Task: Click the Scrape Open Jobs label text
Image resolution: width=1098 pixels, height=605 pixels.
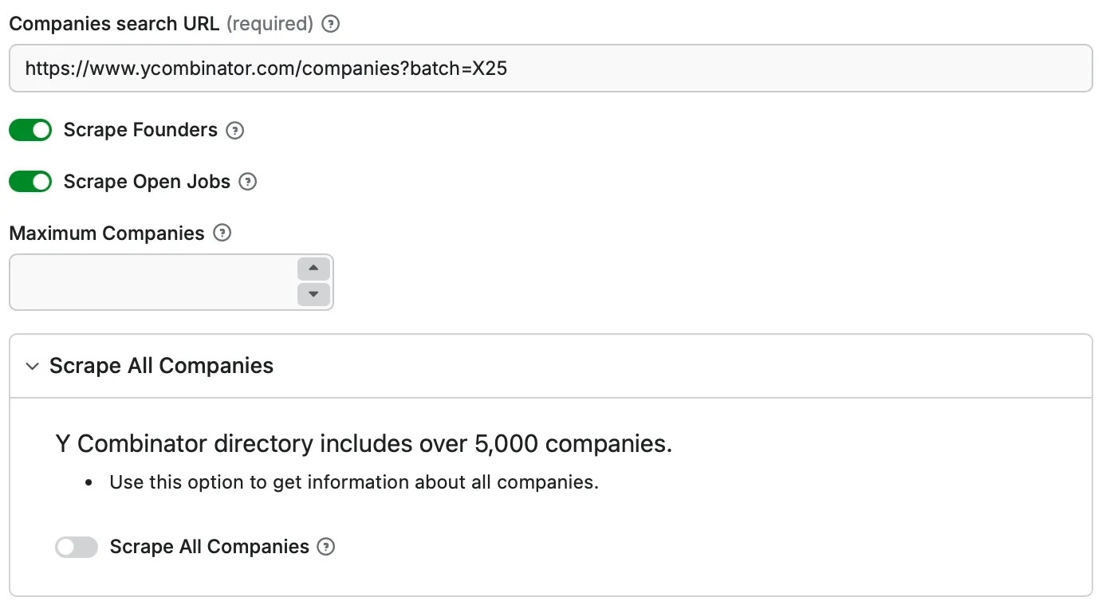Action: [148, 182]
